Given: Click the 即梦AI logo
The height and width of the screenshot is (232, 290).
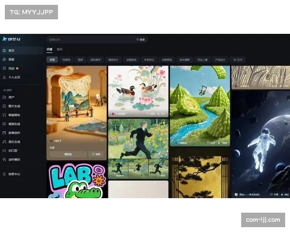Looking at the screenshot, I should click(12, 39).
